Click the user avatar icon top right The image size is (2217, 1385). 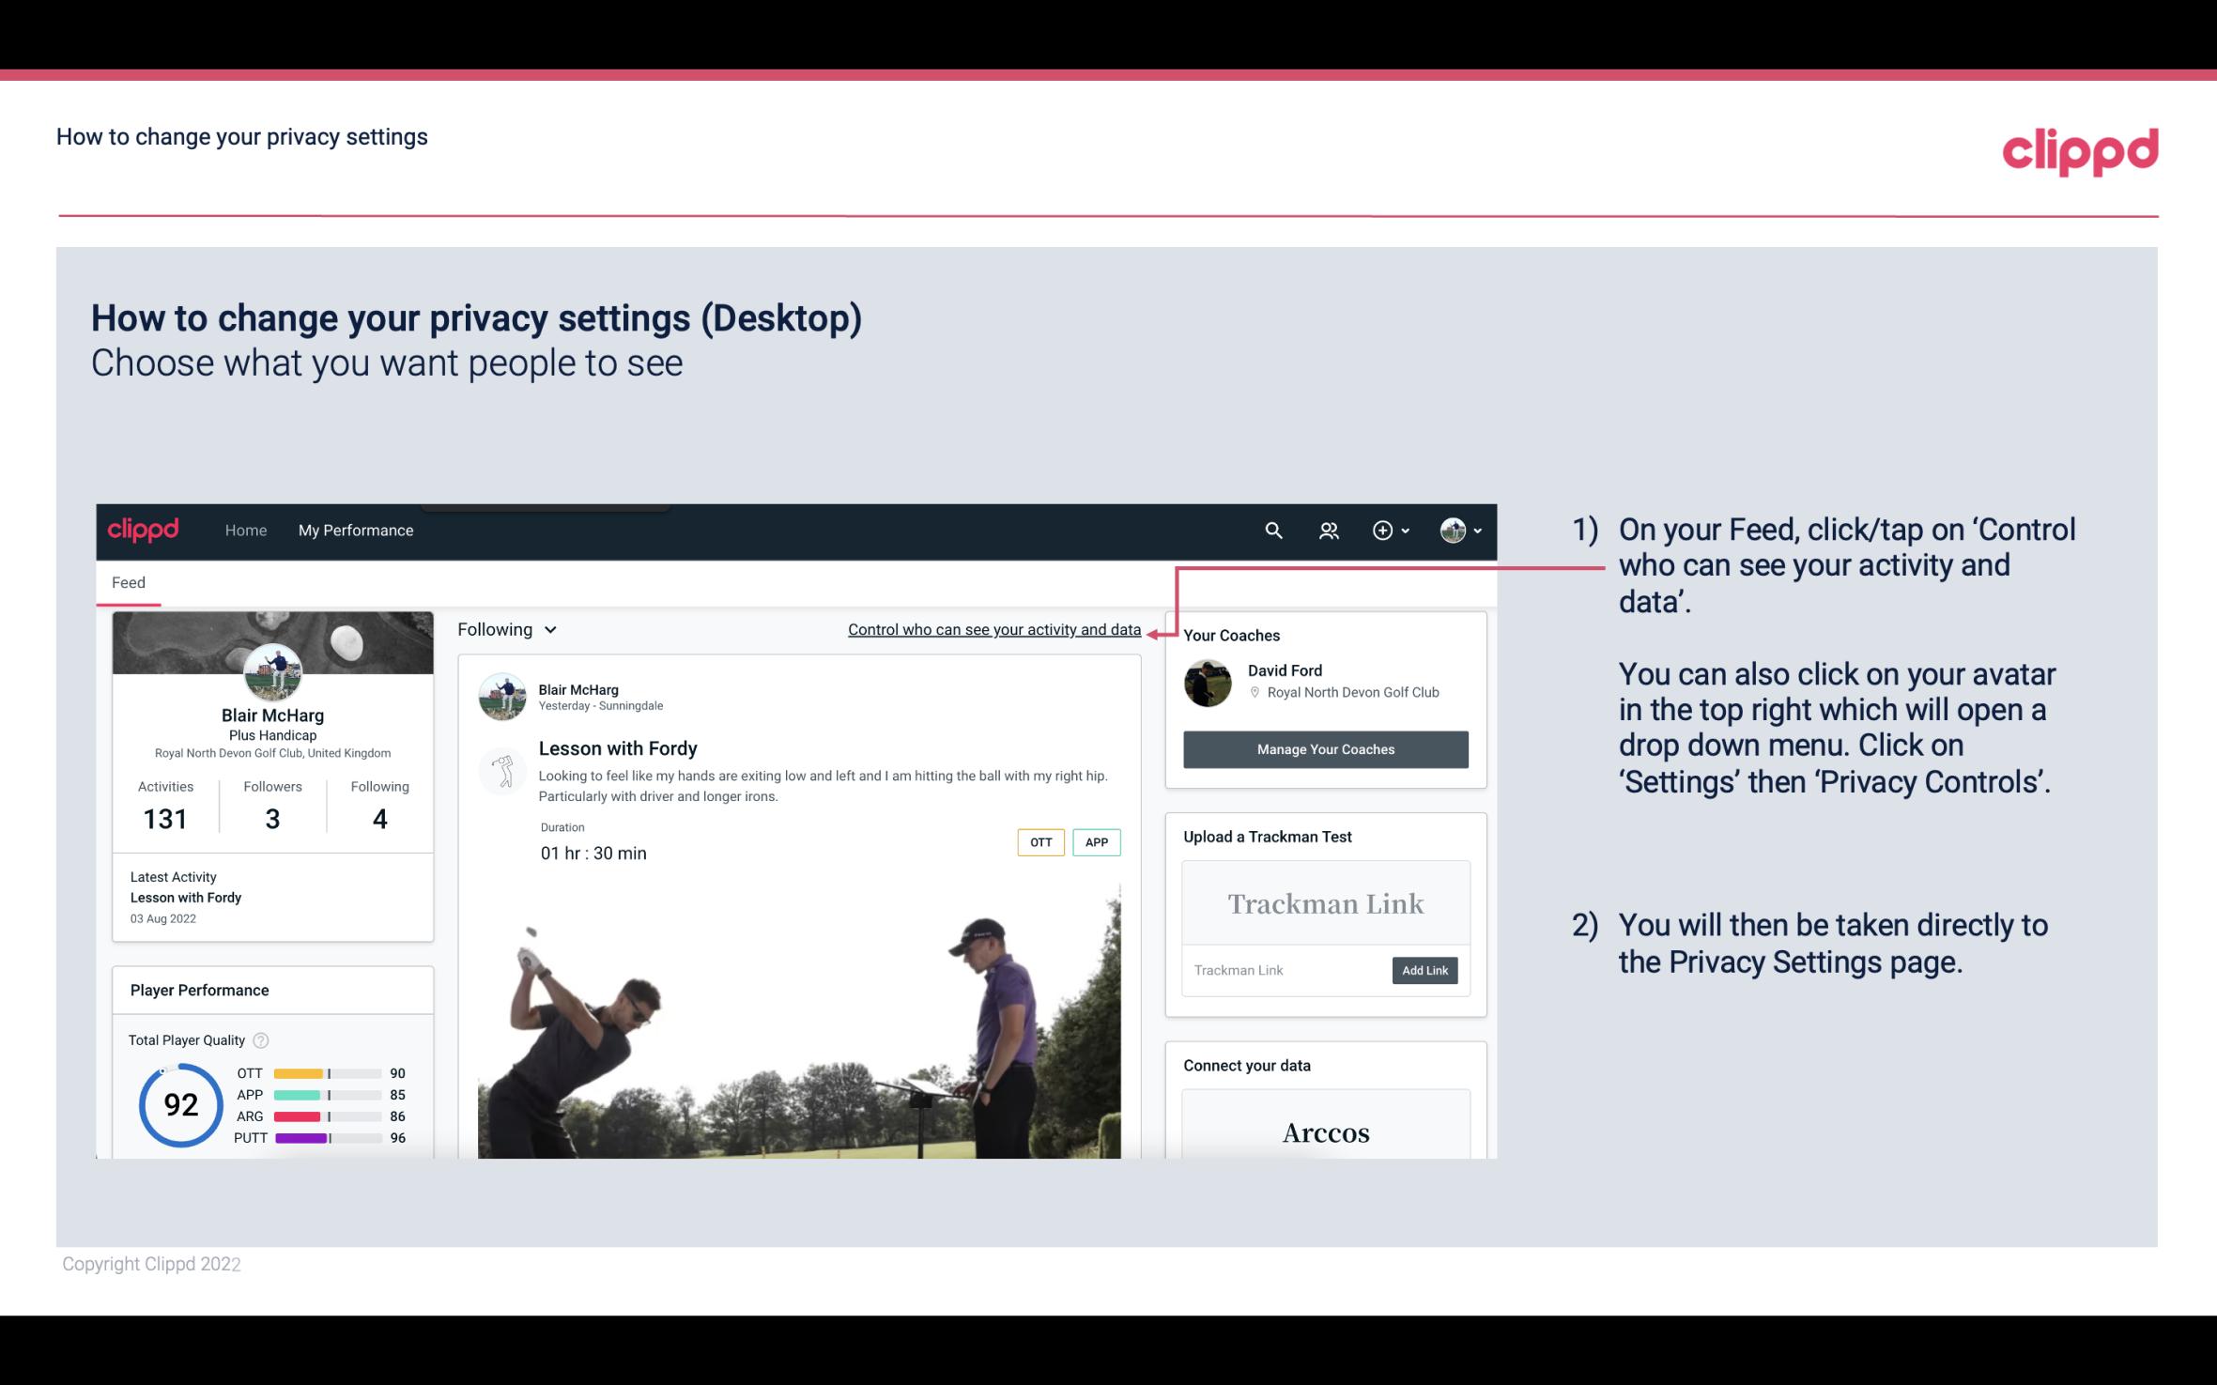tap(1450, 530)
